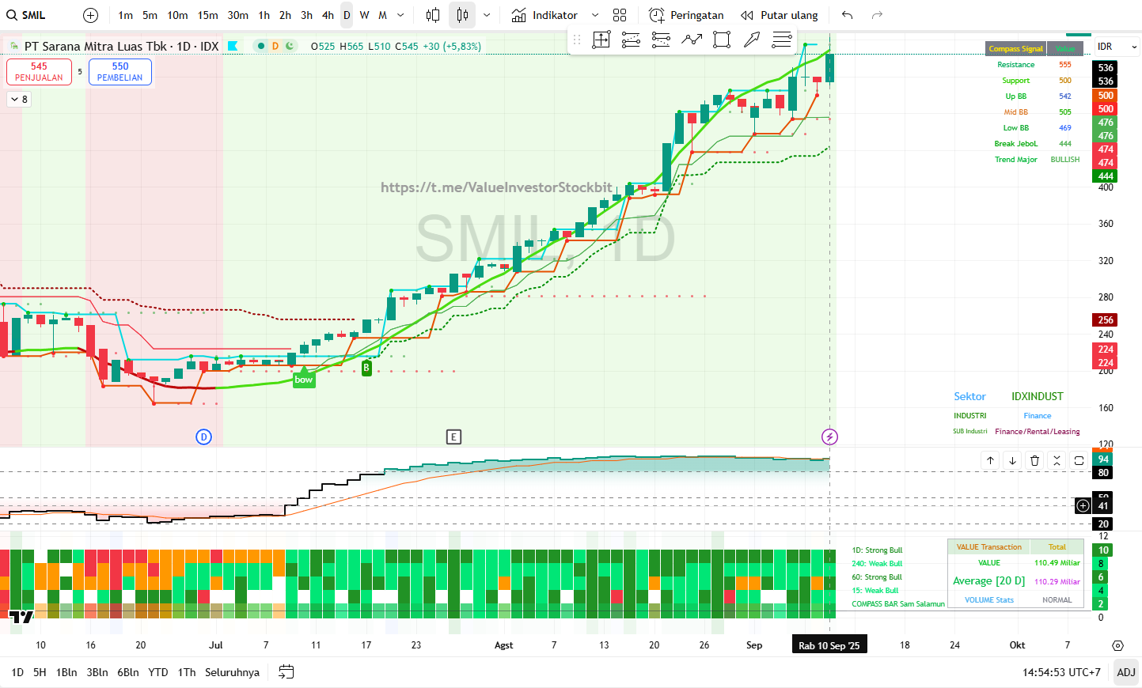Click the 545 PENJUALAN sell button

coord(39,72)
